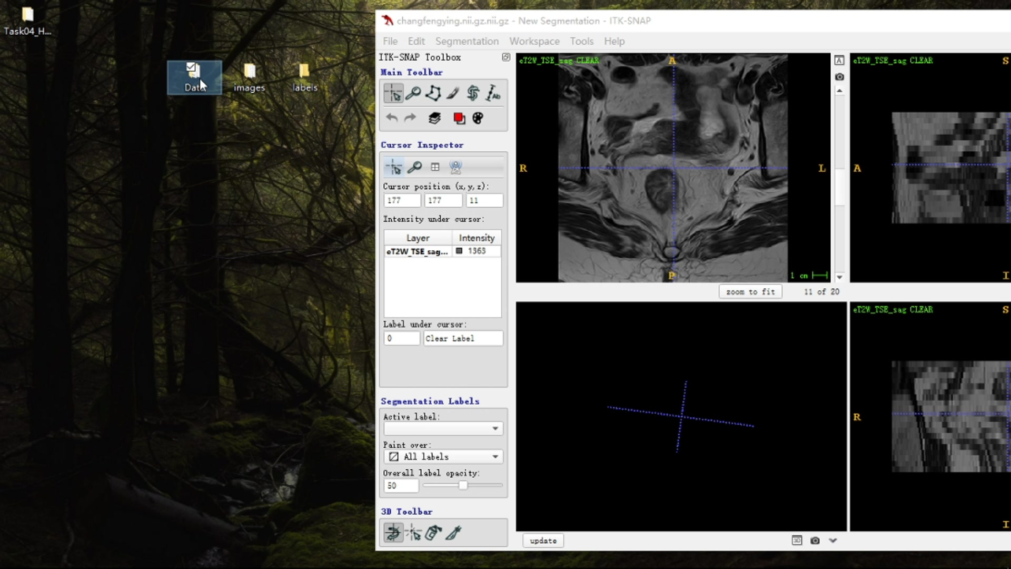Activate the zoom tool in toolbox

413,94
